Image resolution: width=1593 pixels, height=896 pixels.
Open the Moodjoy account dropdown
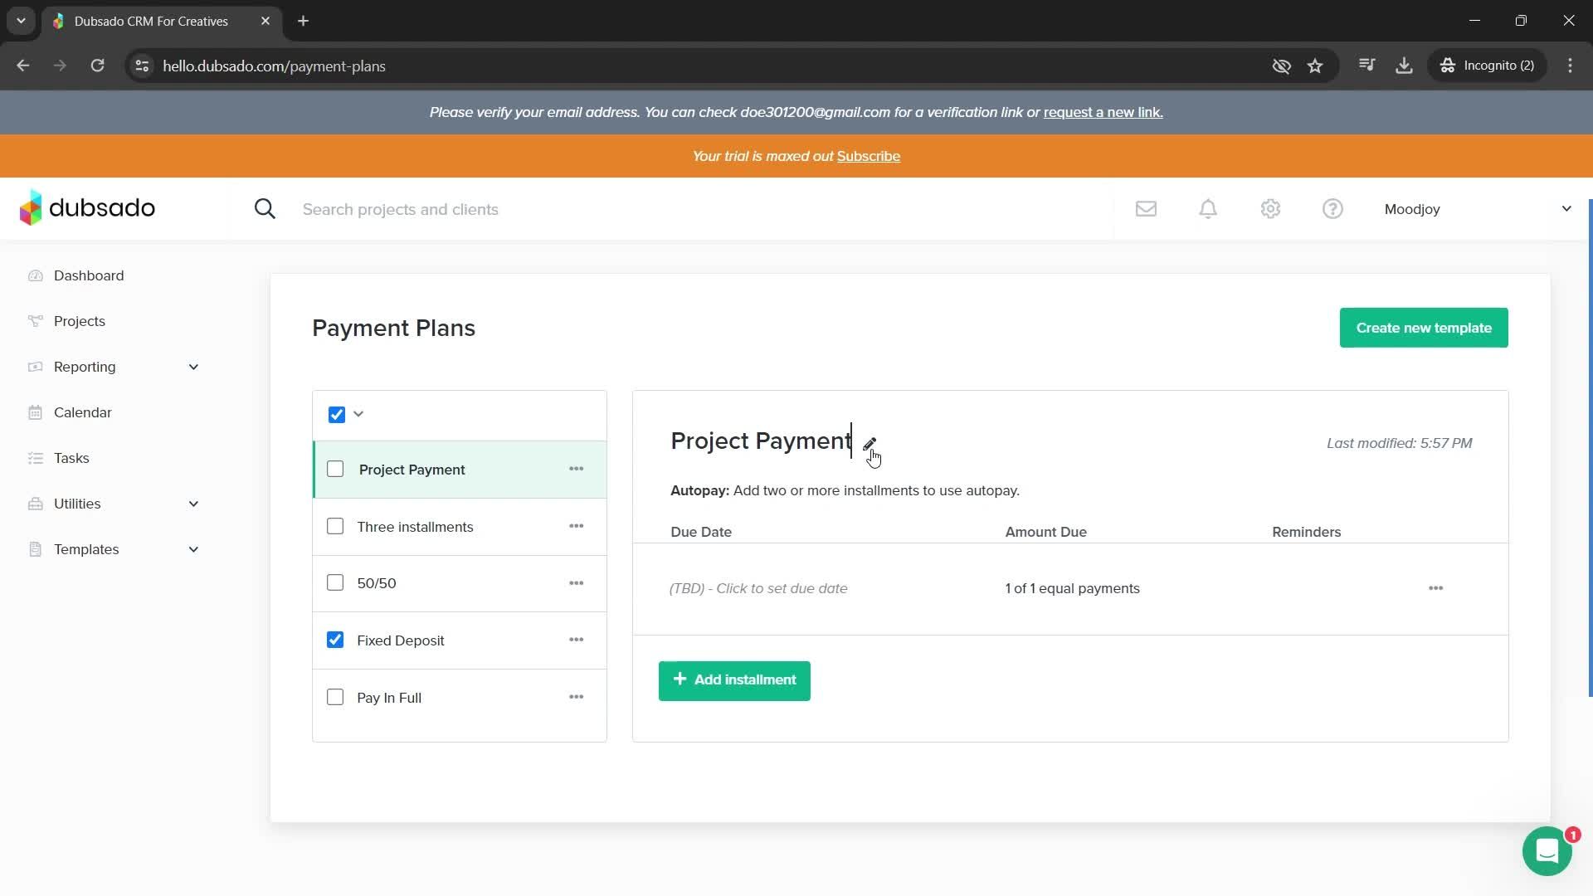(x=1478, y=209)
